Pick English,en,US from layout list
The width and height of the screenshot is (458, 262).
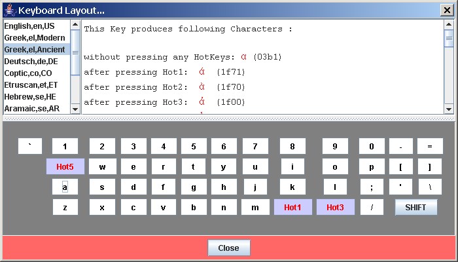36,26
